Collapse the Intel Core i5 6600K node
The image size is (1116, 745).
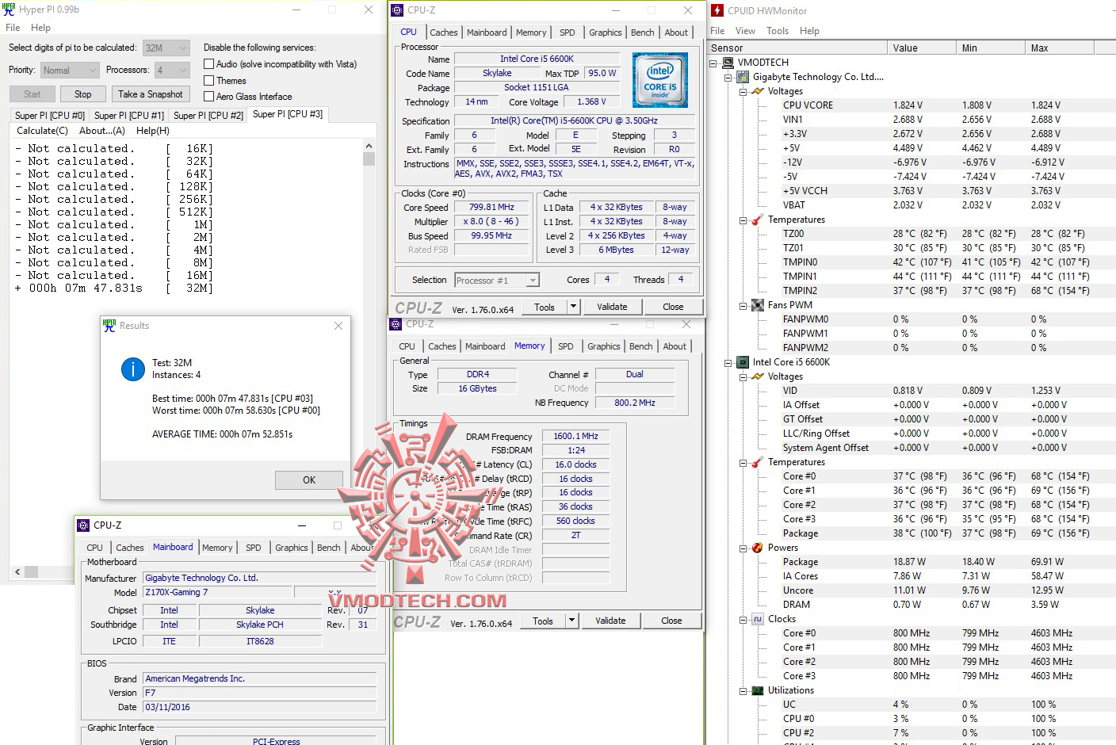(x=728, y=362)
